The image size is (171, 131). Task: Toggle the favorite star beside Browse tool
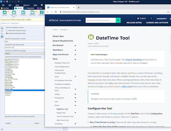coord(8,11)
